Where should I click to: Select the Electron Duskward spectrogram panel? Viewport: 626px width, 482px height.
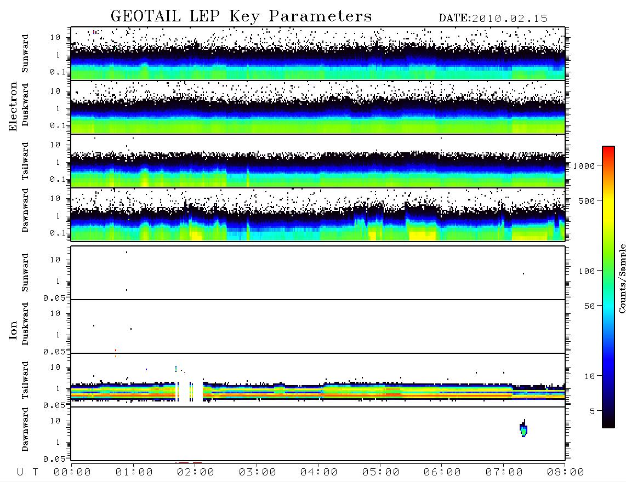(x=318, y=107)
